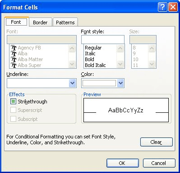Click the white color swatch preview
The height and width of the screenshot is (173, 180).
pyautogui.click(x=99, y=83)
